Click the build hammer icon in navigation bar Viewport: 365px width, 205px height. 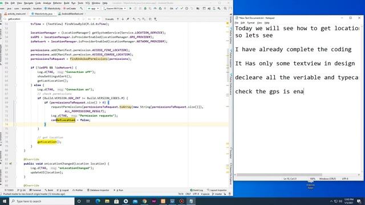81,9
